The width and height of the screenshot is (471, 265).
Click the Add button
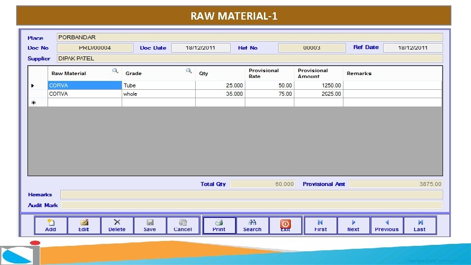pos(51,225)
